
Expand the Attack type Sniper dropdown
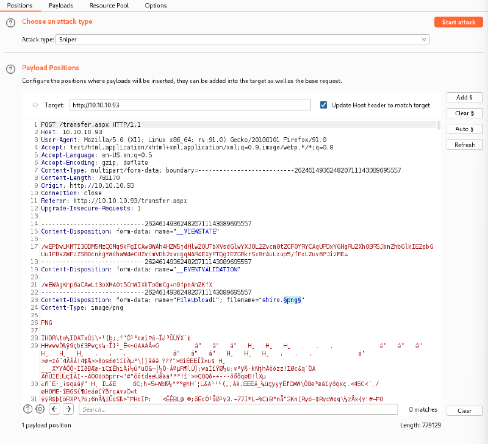point(242,39)
